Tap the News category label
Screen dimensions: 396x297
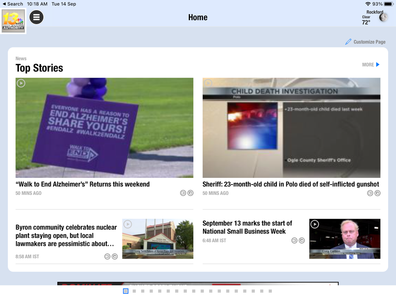click(21, 58)
